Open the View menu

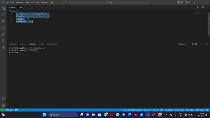click(x=27, y=2)
